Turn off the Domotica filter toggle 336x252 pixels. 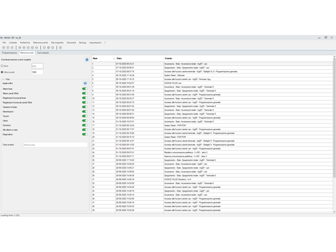tap(85, 125)
